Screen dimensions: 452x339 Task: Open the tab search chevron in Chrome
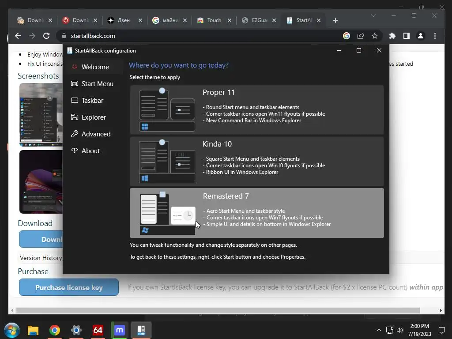pos(373,15)
